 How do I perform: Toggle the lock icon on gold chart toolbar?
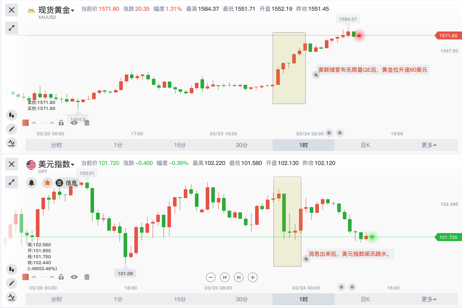click(61, 122)
